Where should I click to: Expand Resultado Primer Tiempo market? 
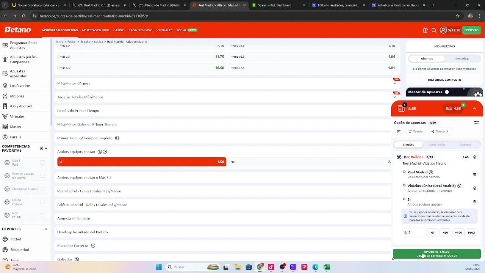point(223,111)
